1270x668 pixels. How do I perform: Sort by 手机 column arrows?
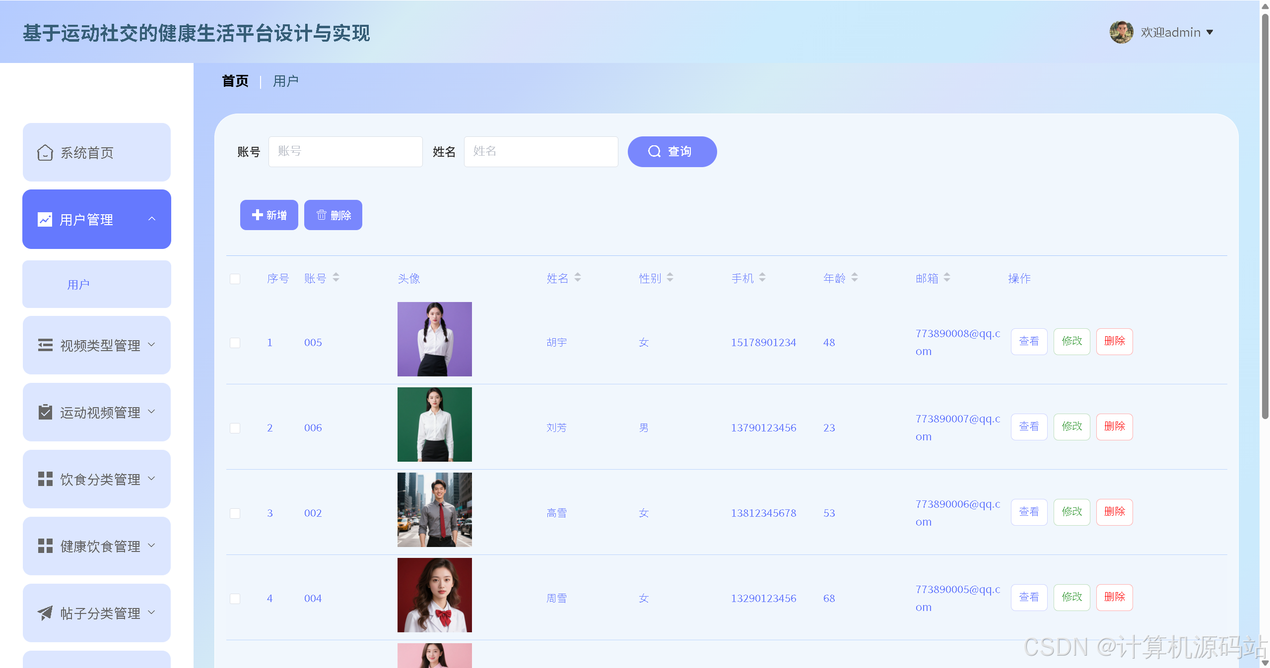tap(762, 278)
